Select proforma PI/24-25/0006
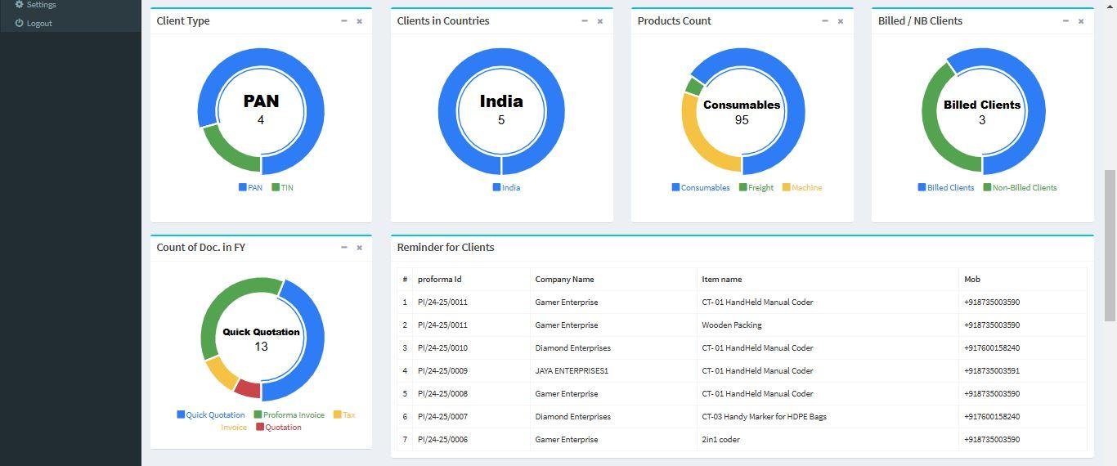Viewport: 1117px width, 466px height. (442, 440)
